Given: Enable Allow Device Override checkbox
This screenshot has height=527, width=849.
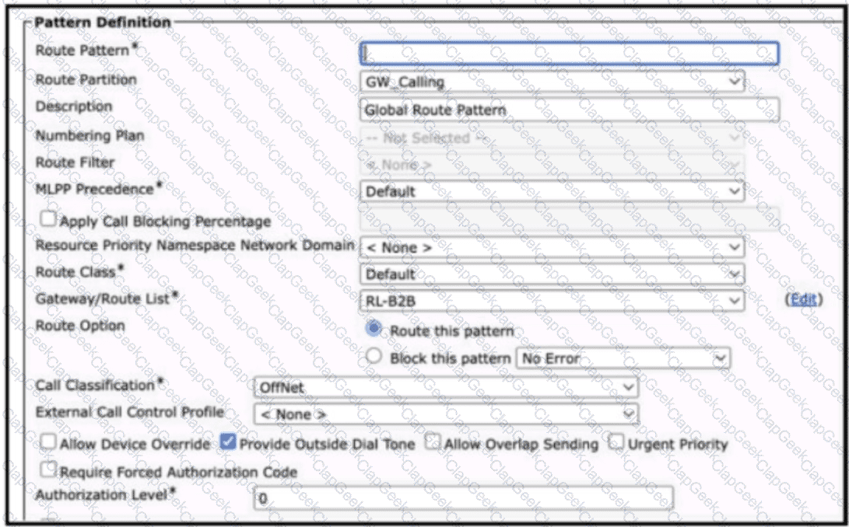Looking at the screenshot, I should pos(48,443).
